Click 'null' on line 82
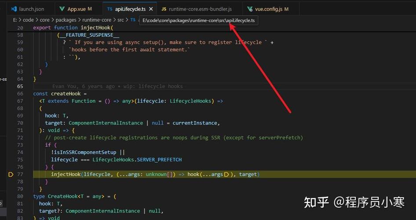Screen dimensions: 416x220 click(155, 211)
